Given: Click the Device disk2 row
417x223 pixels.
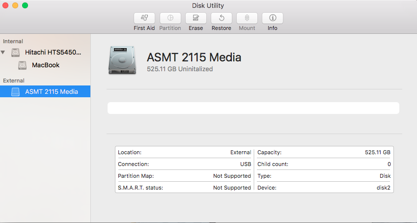Looking at the screenshot, I should pyautogui.click(x=324, y=188).
